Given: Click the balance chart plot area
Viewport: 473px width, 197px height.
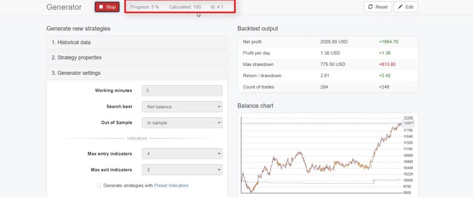Looking at the screenshot, I should (x=321, y=155).
